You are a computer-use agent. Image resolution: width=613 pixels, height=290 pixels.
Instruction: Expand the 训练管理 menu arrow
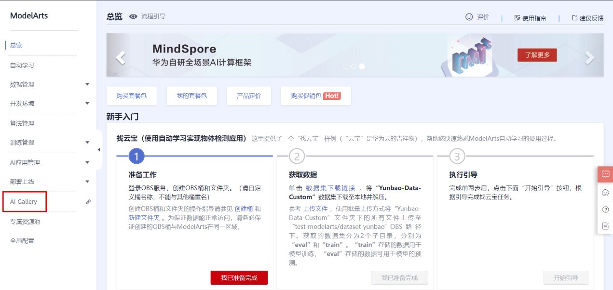pos(87,143)
